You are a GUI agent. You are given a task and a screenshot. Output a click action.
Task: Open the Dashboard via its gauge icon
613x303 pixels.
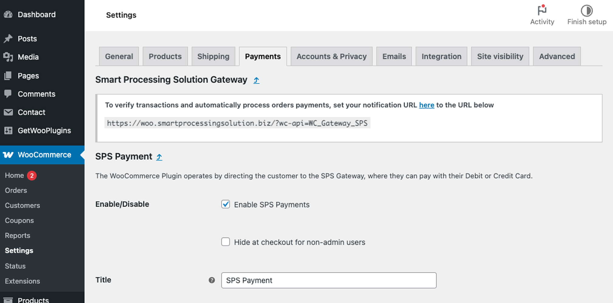pyautogui.click(x=8, y=14)
